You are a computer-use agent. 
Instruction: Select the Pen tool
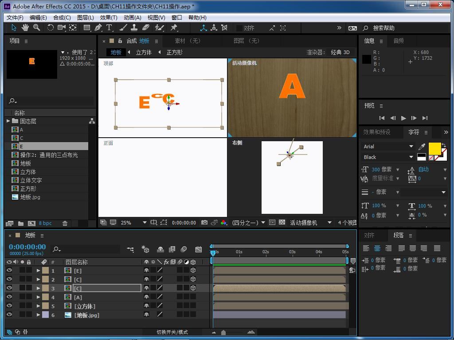click(x=98, y=28)
